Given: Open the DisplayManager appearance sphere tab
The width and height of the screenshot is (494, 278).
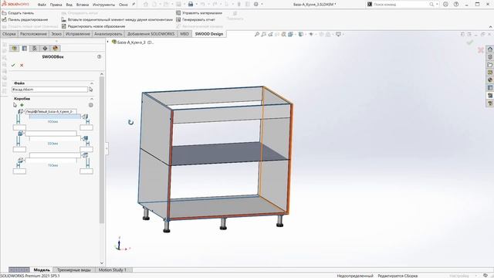Looking at the screenshot, I should (56, 48).
